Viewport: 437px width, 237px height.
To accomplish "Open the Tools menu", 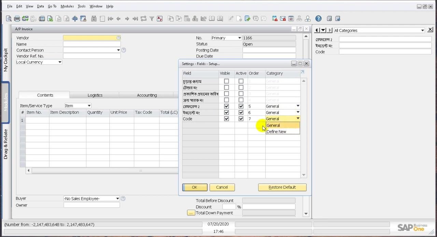I will [x=82, y=6].
